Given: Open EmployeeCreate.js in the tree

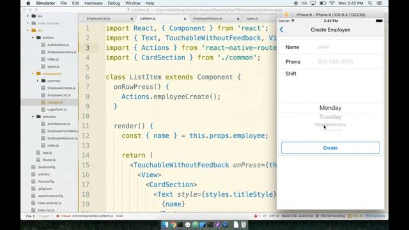Looking at the screenshot, I should tap(61, 88).
